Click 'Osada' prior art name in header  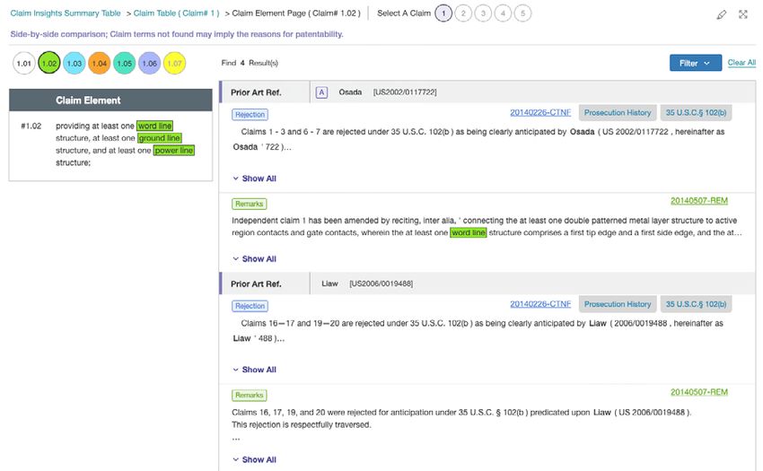350,92
